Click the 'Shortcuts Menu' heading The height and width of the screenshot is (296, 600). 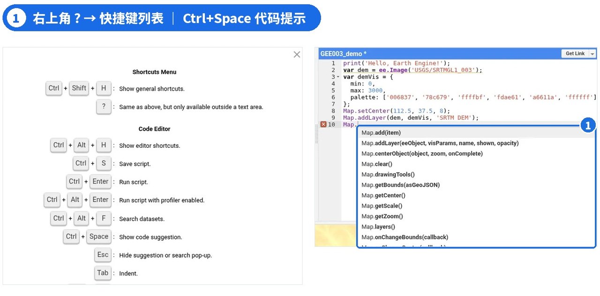coord(154,72)
